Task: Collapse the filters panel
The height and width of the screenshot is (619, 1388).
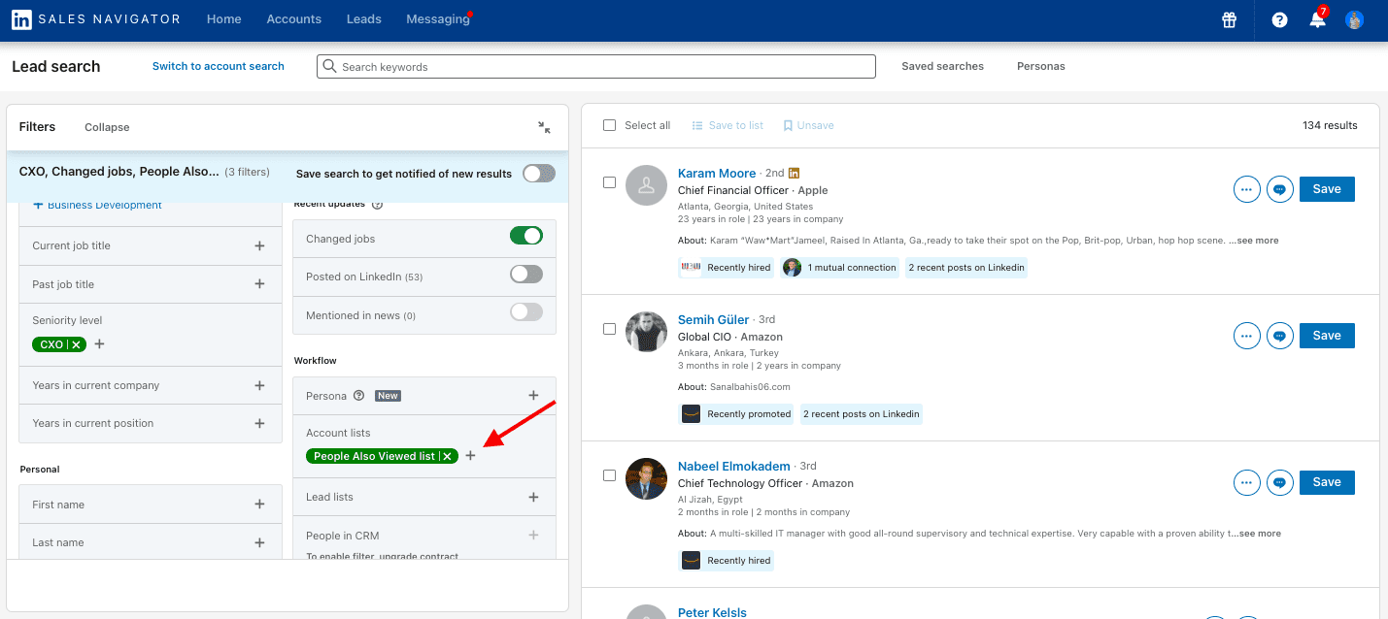Action: [x=107, y=127]
